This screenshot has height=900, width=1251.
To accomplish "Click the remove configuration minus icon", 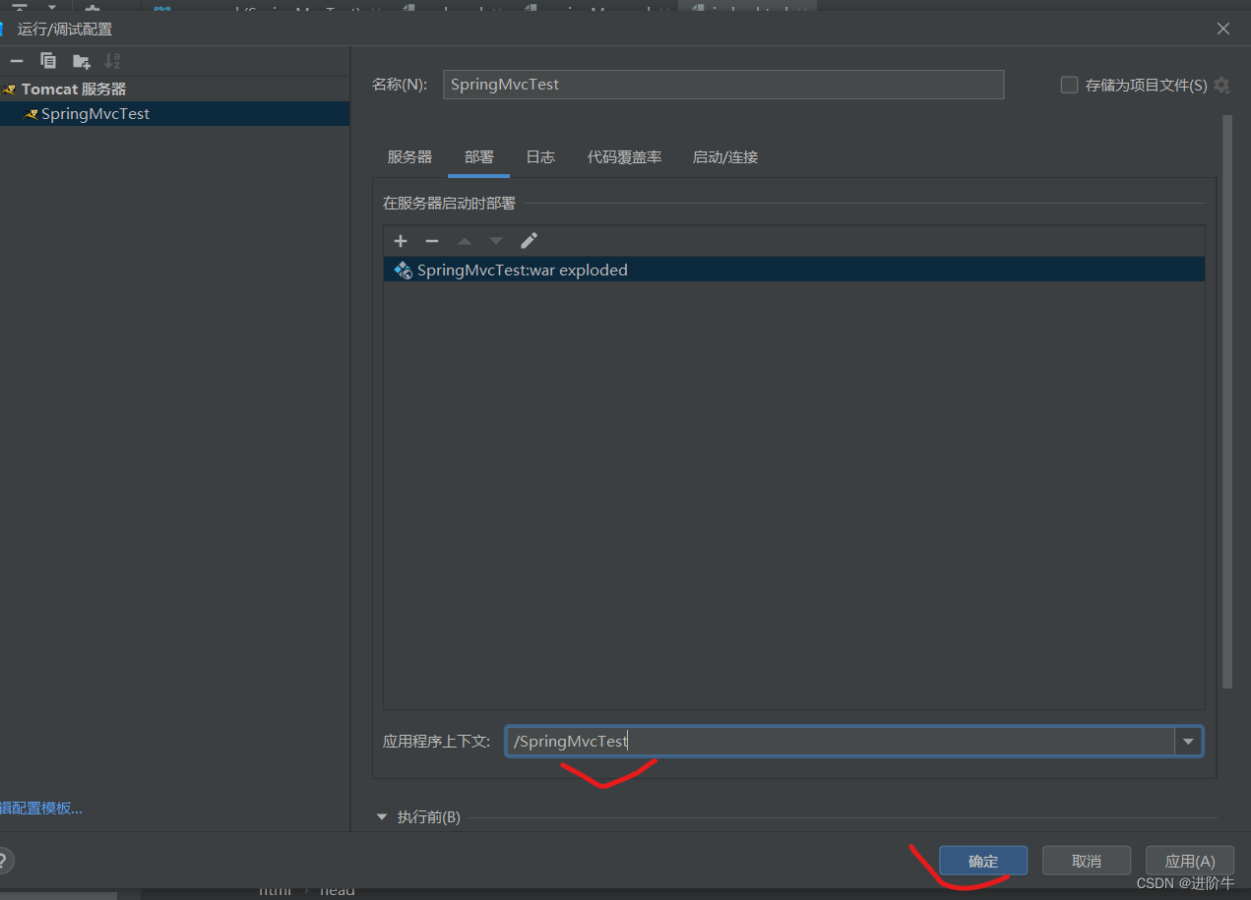I will click(17, 61).
